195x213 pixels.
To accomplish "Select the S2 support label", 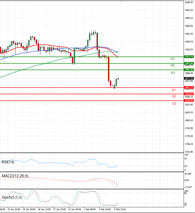I will [174, 96].
